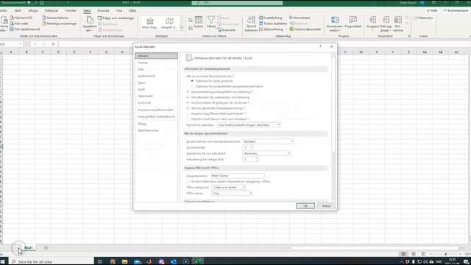Click Prognosblad icon
The width and height of the screenshot is (471, 265).
click(x=353, y=20)
